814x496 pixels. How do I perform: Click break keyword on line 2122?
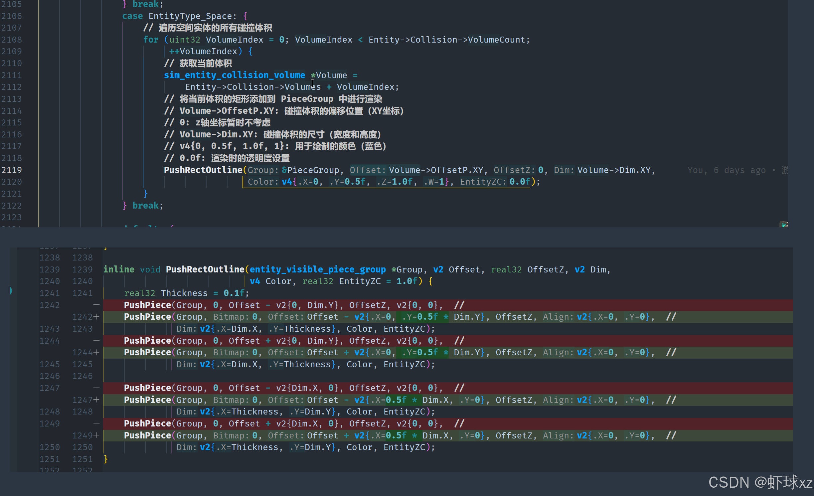pos(145,206)
